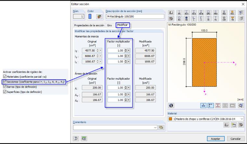Click the Az multiplier factor field
Screen dimensions: 247x144
coord(116,100)
